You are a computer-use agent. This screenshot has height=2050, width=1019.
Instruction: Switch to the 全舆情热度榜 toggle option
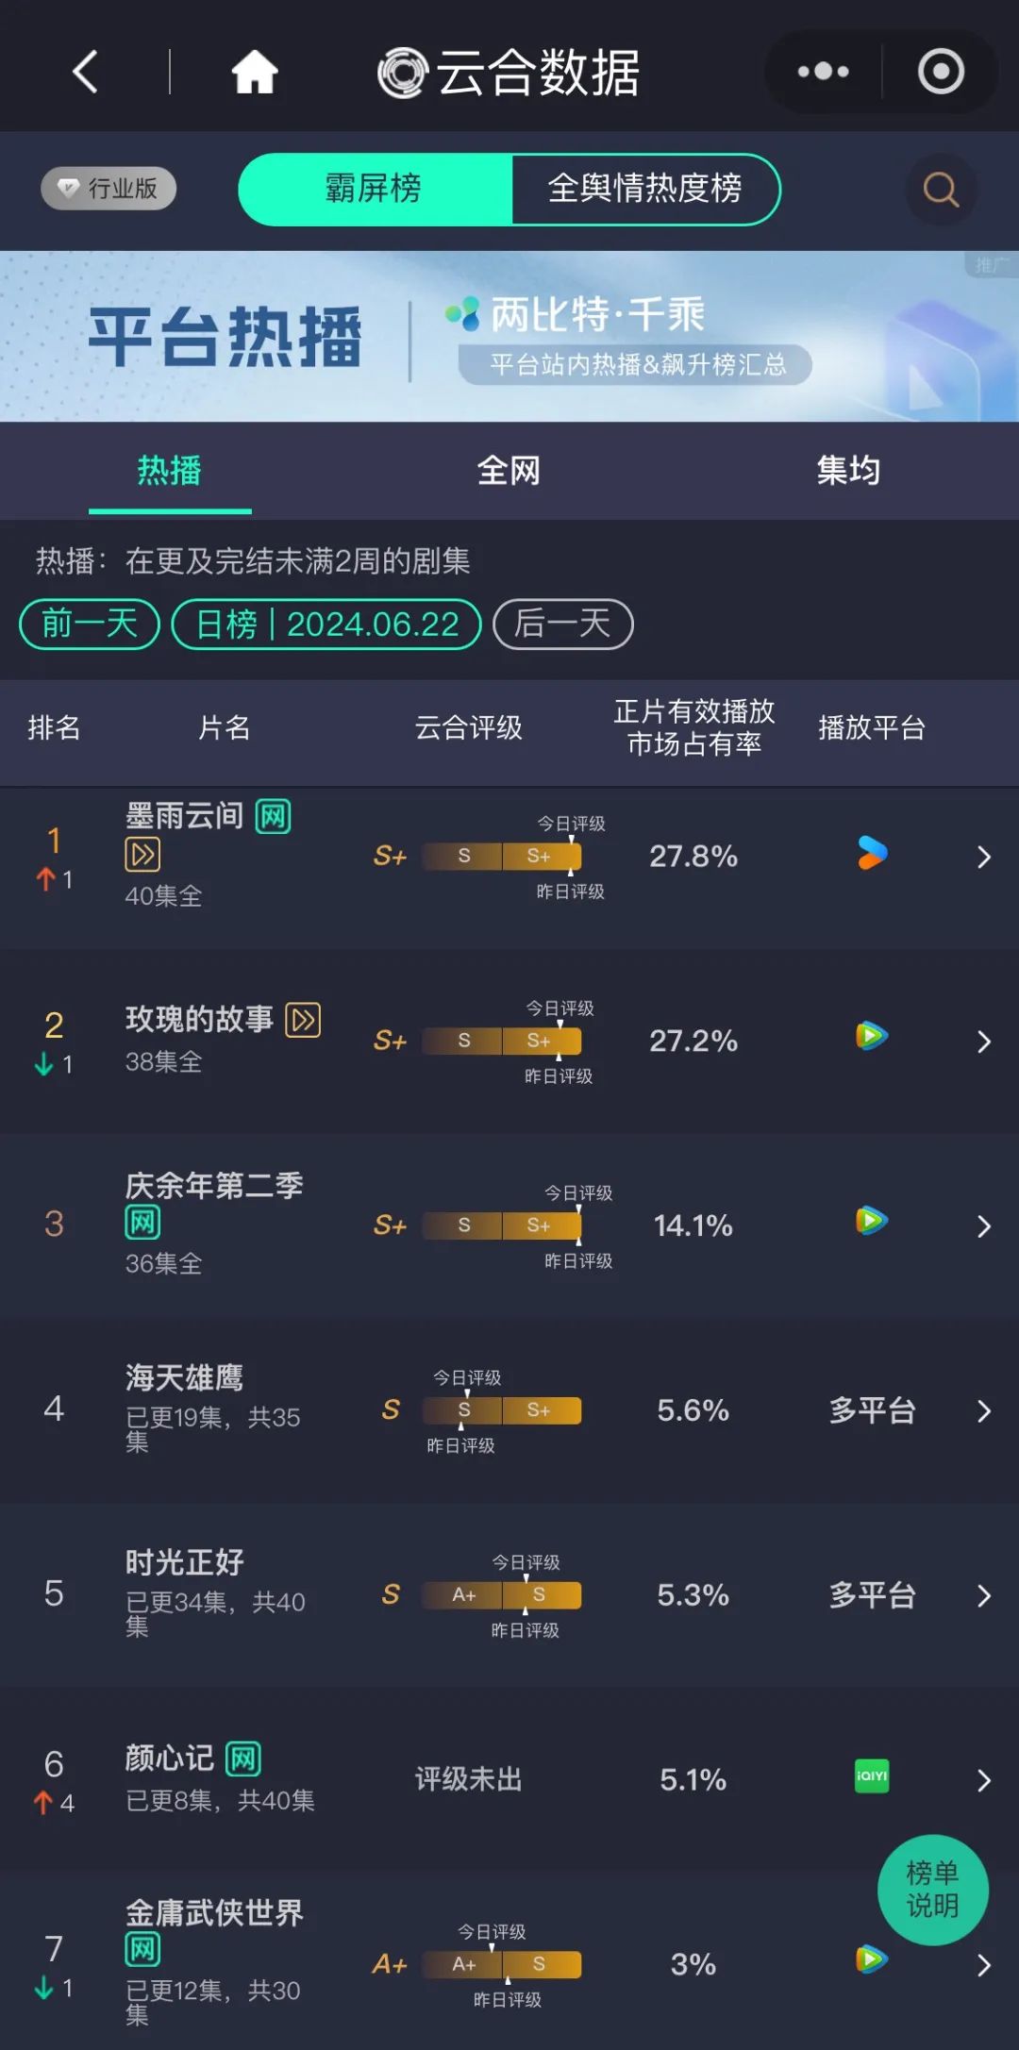point(645,190)
